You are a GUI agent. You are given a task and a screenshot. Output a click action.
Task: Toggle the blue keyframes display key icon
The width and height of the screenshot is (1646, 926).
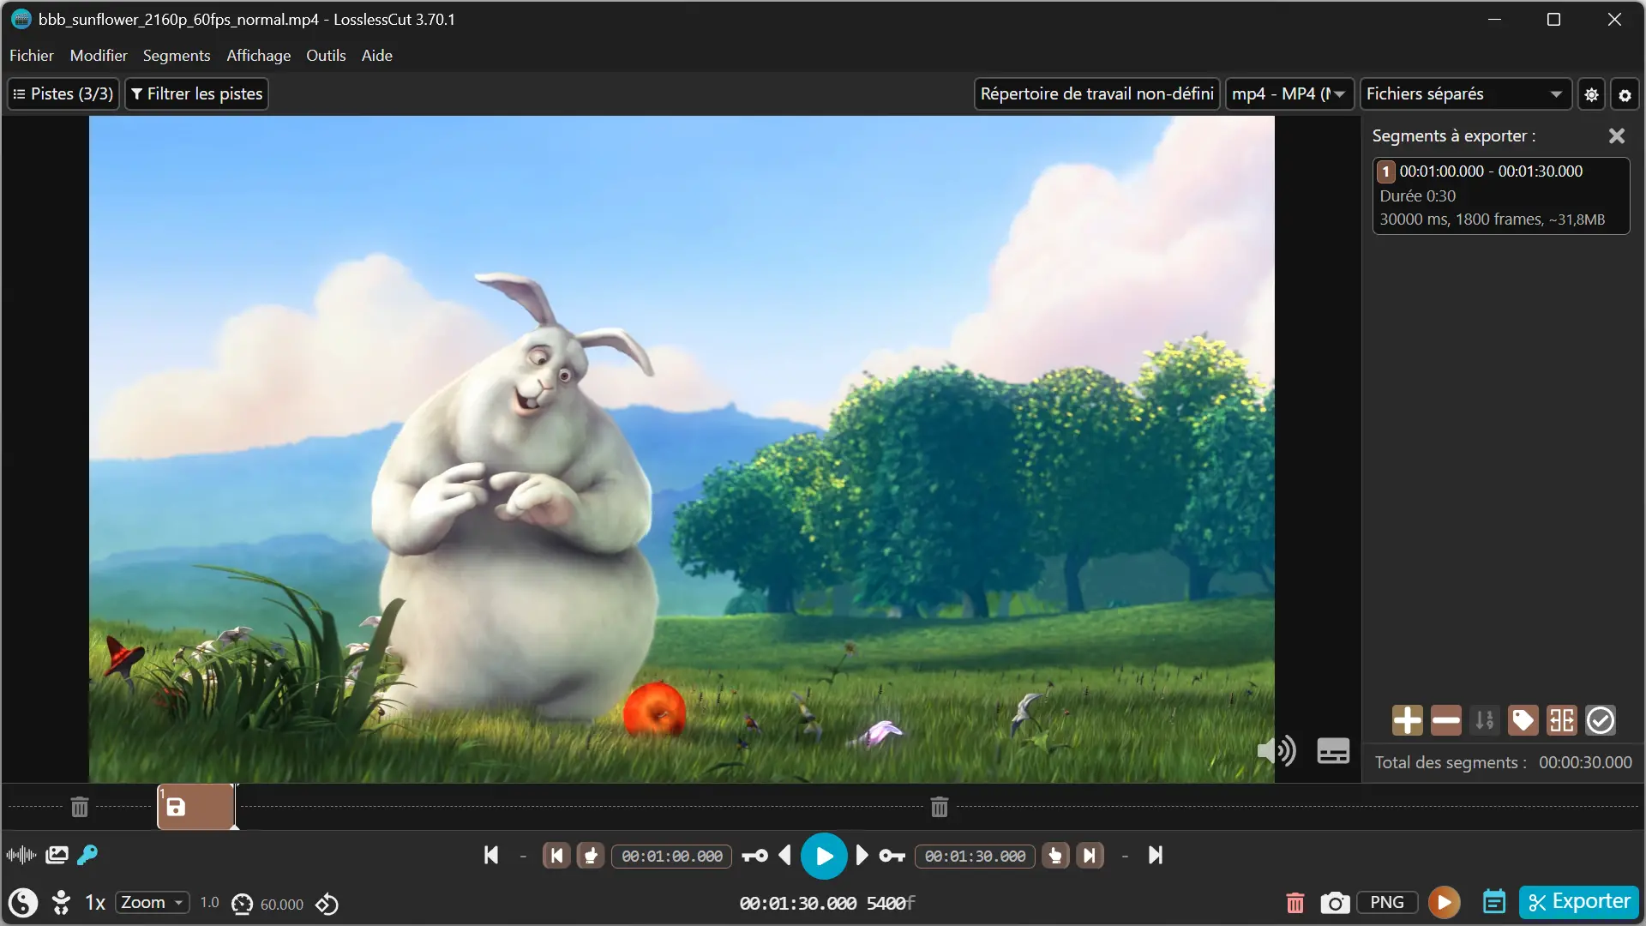pyautogui.click(x=87, y=855)
